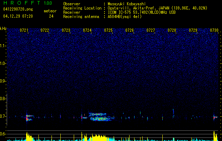Click the 0730 time marker
The image size is (222, 141).
214,30
